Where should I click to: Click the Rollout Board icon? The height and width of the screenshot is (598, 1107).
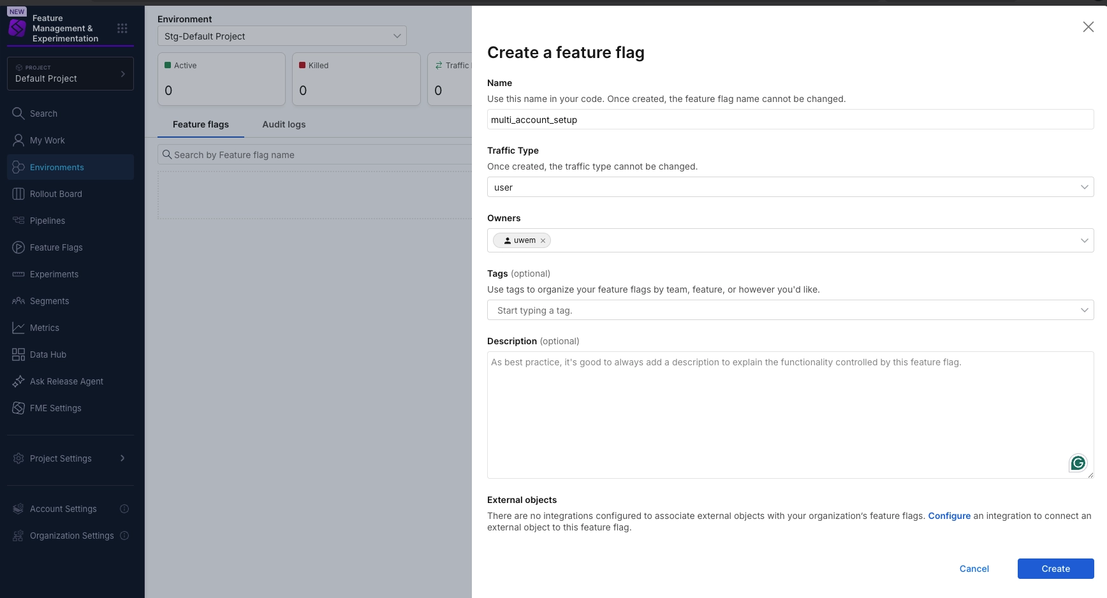tap(18, 194)
